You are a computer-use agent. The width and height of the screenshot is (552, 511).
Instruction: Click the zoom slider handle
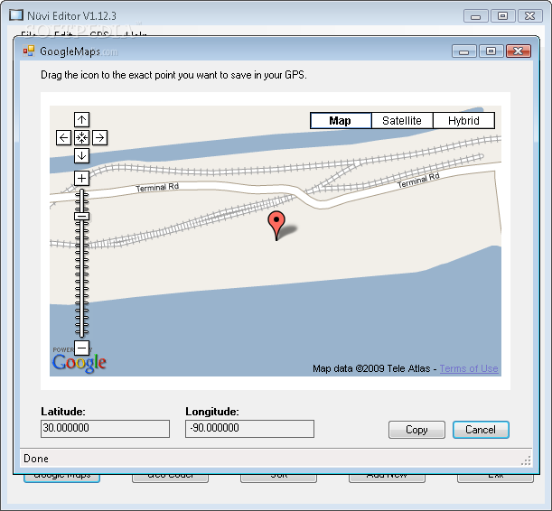coord(81,216)
